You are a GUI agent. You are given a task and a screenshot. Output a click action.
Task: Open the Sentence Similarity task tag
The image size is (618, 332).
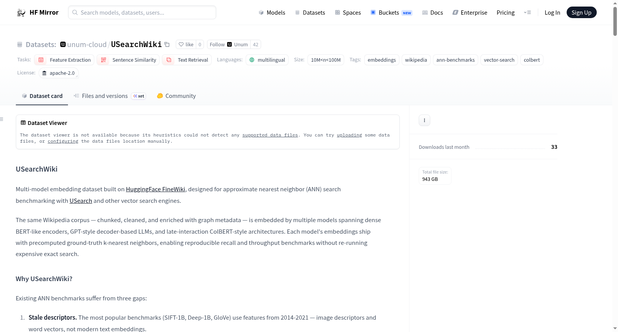(x=128, y=60)
